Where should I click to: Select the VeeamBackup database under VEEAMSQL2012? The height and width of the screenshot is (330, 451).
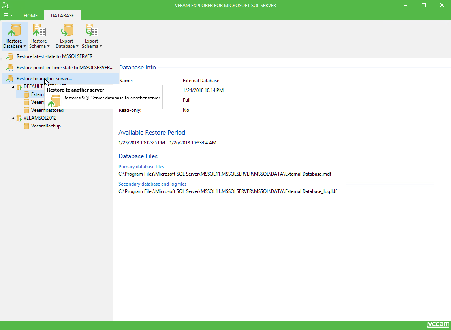pyautogui.click(x=46, y=126)
